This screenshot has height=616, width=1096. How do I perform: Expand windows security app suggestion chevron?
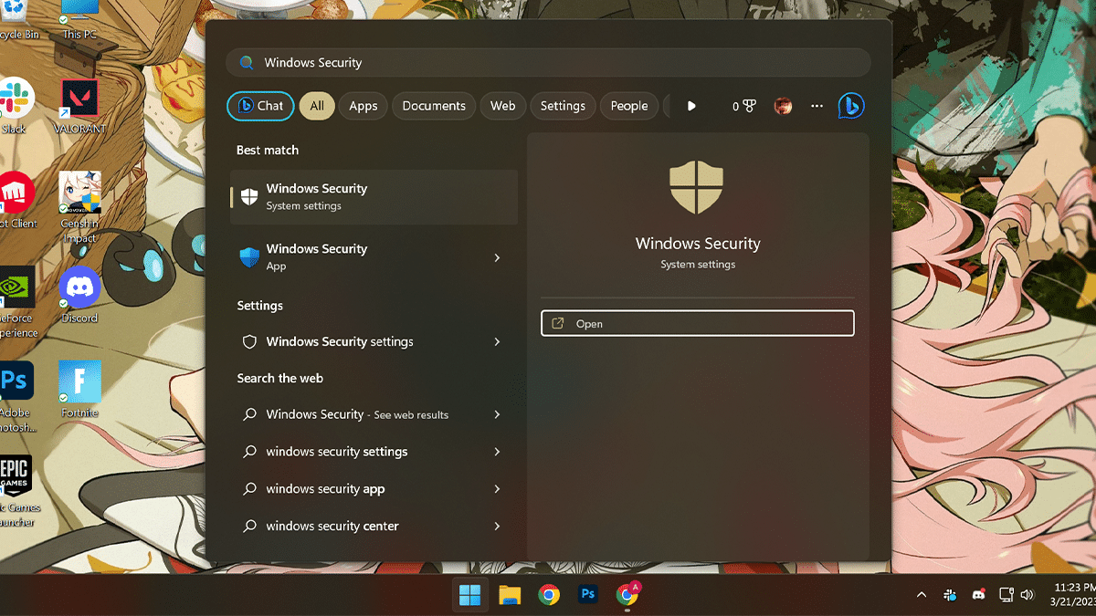[497, 489]
